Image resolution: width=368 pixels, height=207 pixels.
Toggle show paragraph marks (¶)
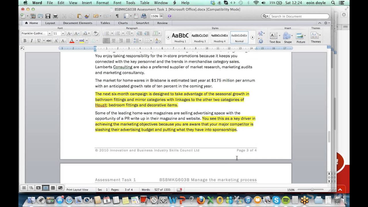tap(117, 16)
